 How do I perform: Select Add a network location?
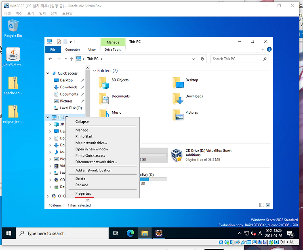coord(93,170)
